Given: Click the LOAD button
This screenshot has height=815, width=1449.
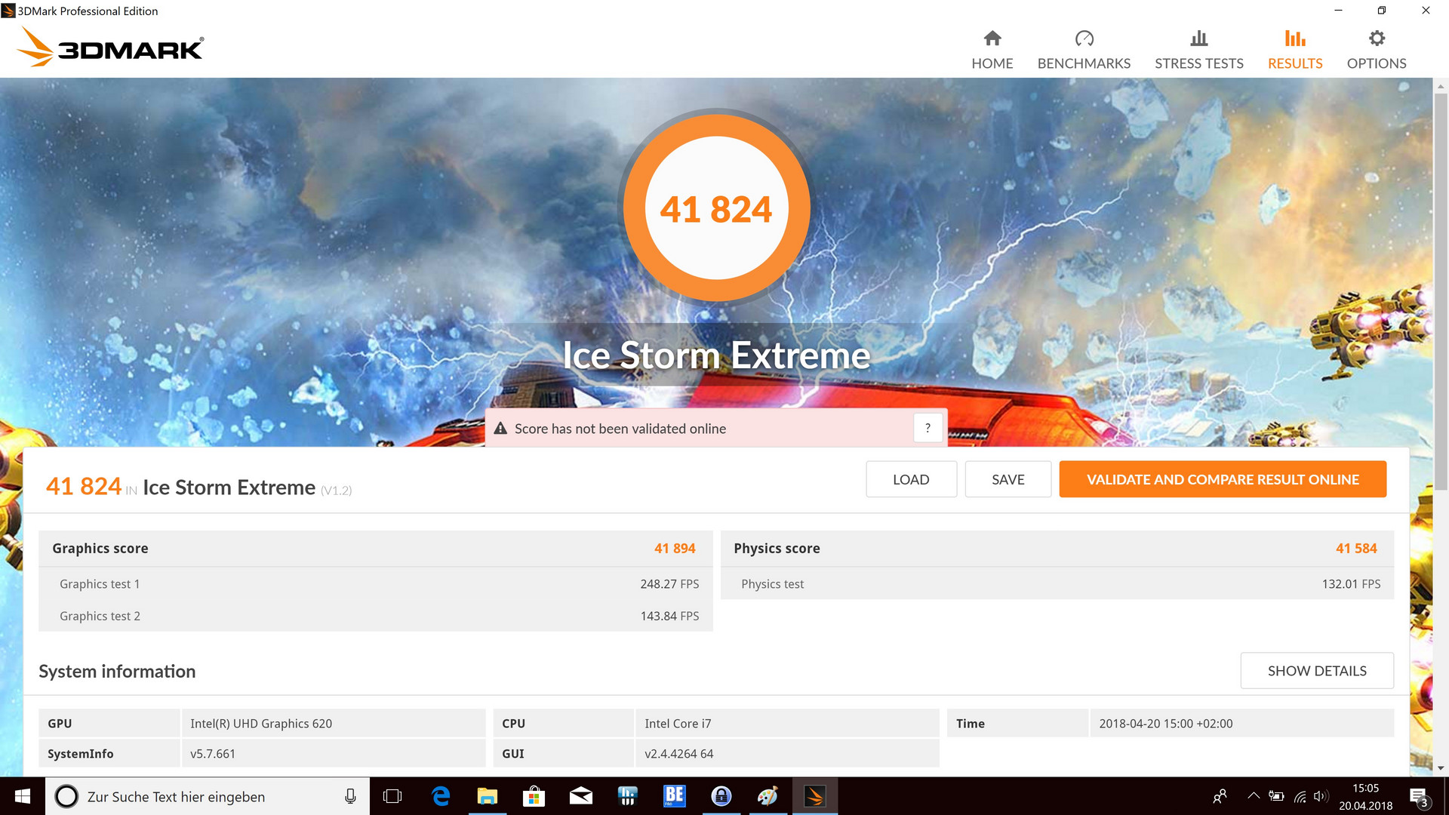Looking at the screenshot, I should point(911,479).
